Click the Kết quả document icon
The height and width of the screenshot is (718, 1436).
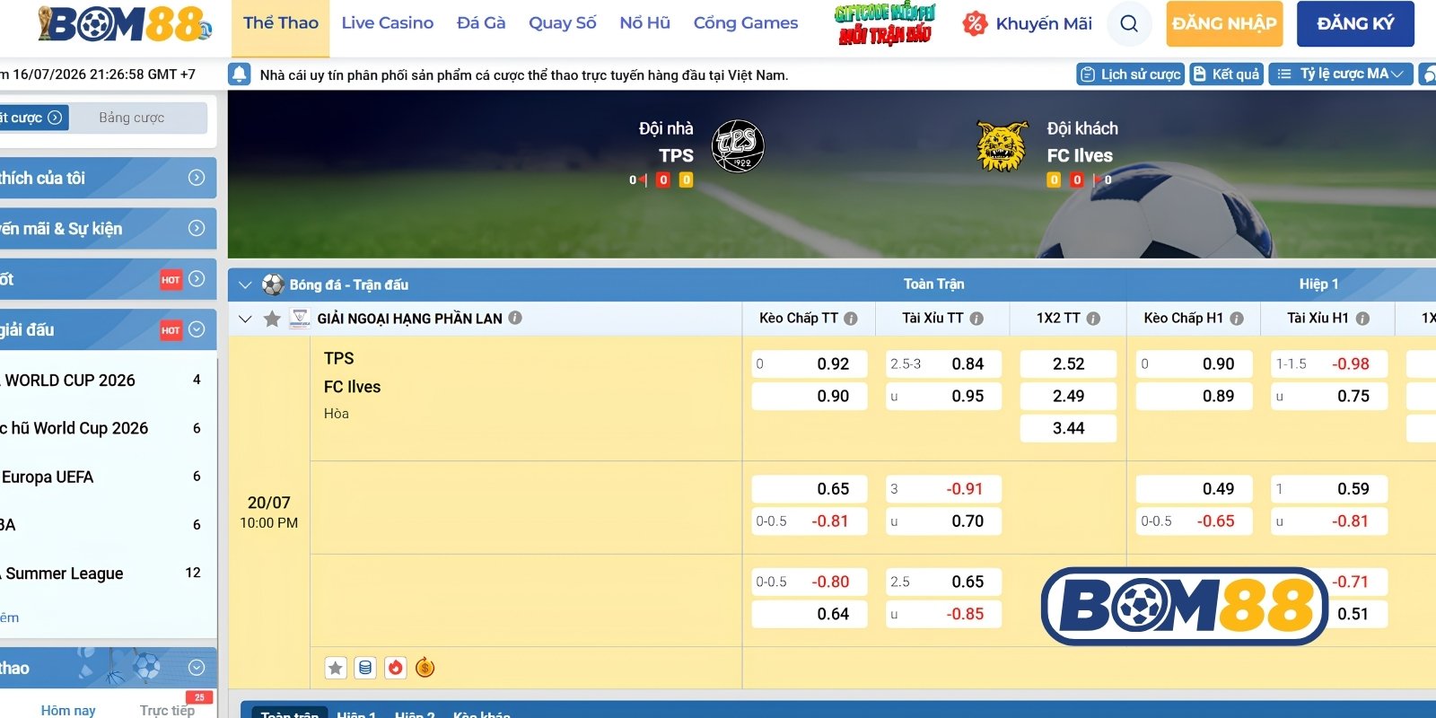point(1200,74)
